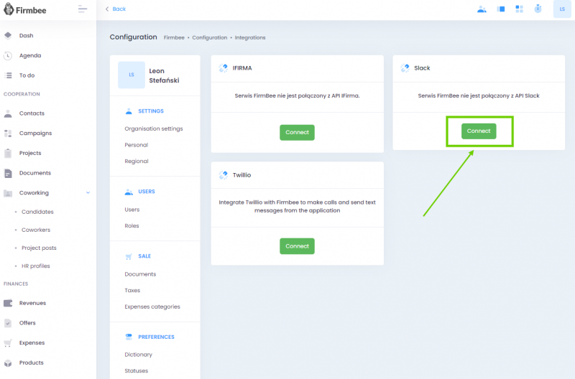Click the Campaigns sidebar icon
This screenshot has height=379, width=575.
[8, 134]
